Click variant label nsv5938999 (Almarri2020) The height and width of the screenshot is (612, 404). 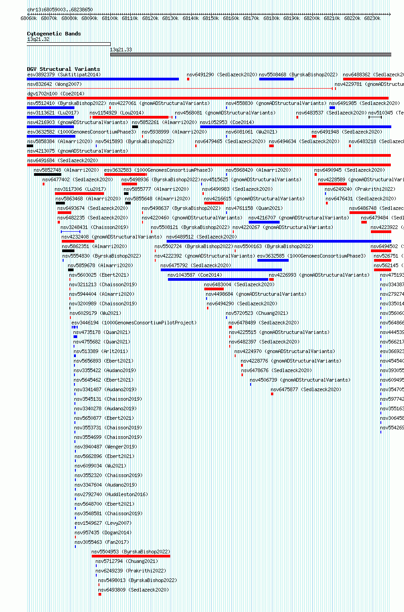(174, 132)
